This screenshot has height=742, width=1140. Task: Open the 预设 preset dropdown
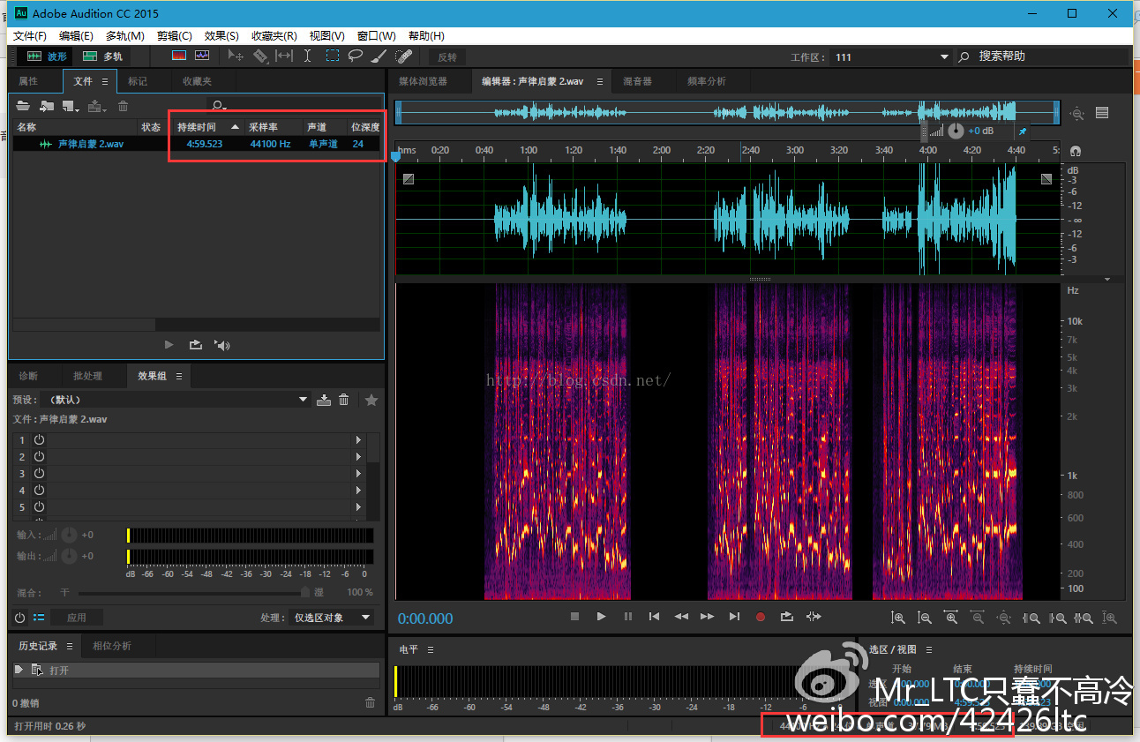click(x=176, y=400)
